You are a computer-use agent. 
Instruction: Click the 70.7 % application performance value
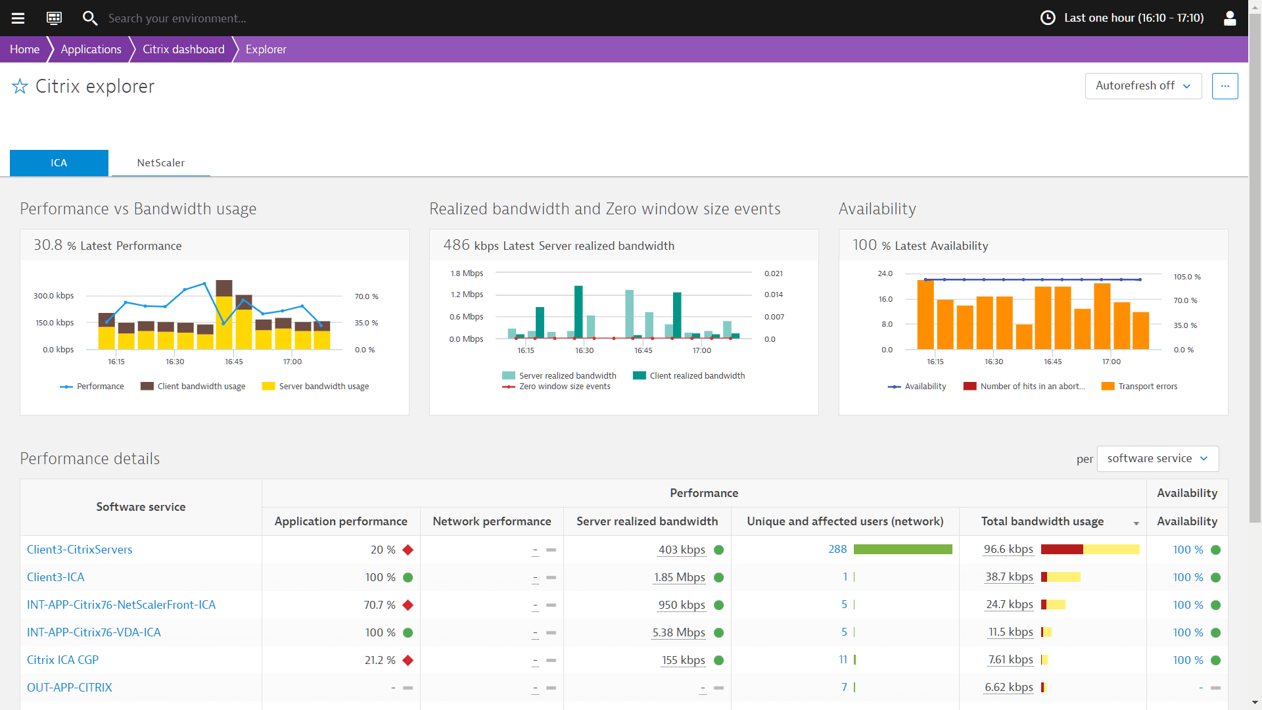380,605
